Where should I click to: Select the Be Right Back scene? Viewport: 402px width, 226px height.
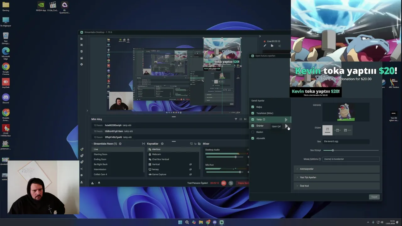(118, 164)
